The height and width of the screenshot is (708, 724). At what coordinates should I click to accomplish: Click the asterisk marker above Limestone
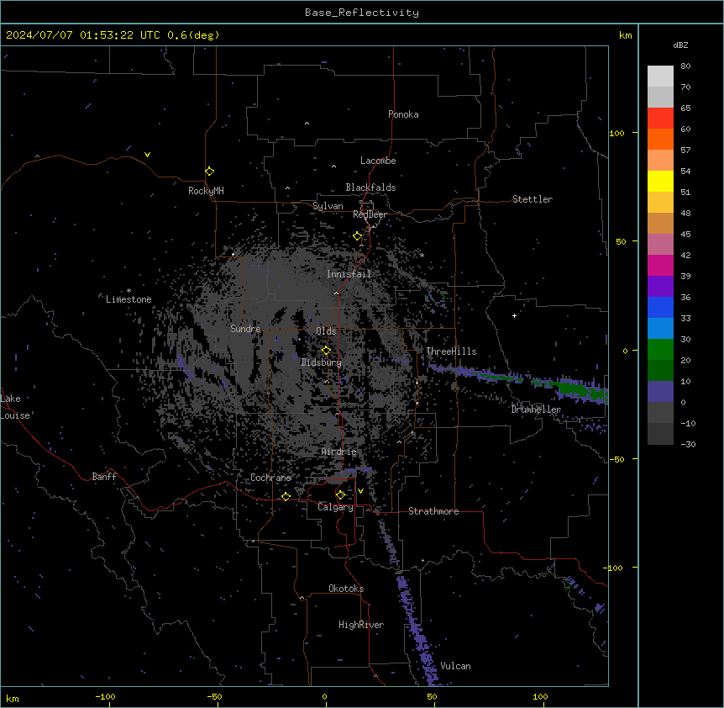(x=129, y=291)
